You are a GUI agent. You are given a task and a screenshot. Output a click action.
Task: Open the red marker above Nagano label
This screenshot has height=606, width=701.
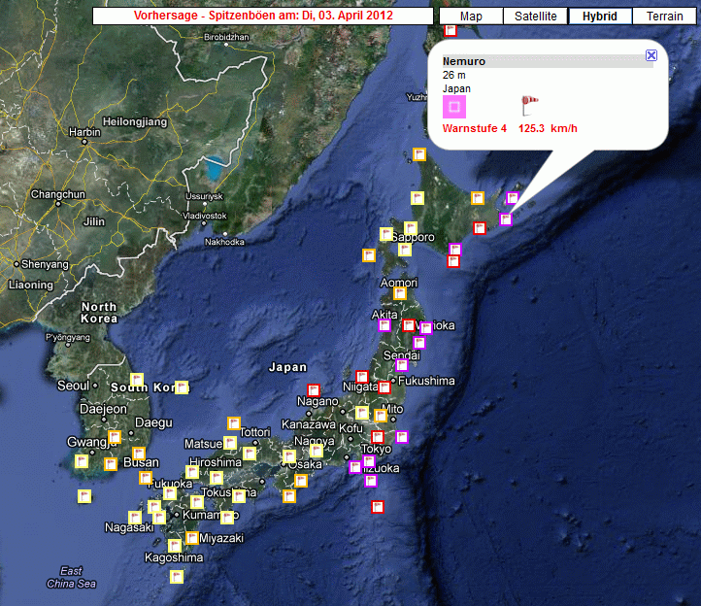[314, 390]
